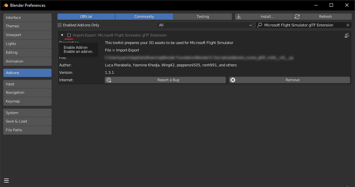Click the add-on title Import-Export text
The image size is (355, 187).
pos(119,35)
